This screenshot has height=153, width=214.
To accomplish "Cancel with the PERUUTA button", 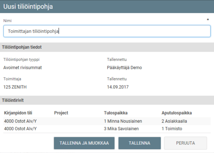I will (x=185, y=143).
